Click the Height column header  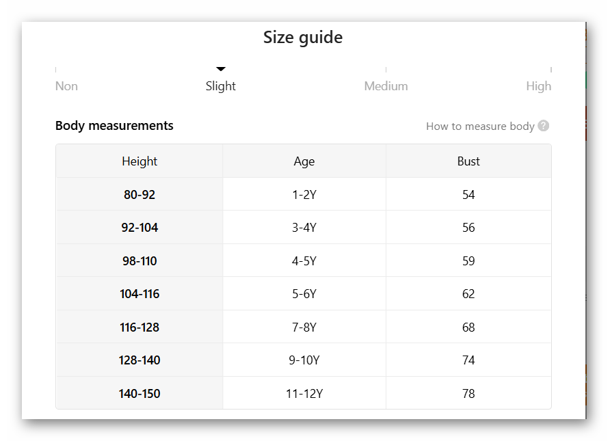point(140,161)
